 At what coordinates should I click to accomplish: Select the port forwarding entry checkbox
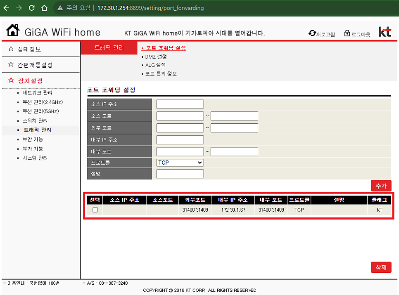point(95,210)
